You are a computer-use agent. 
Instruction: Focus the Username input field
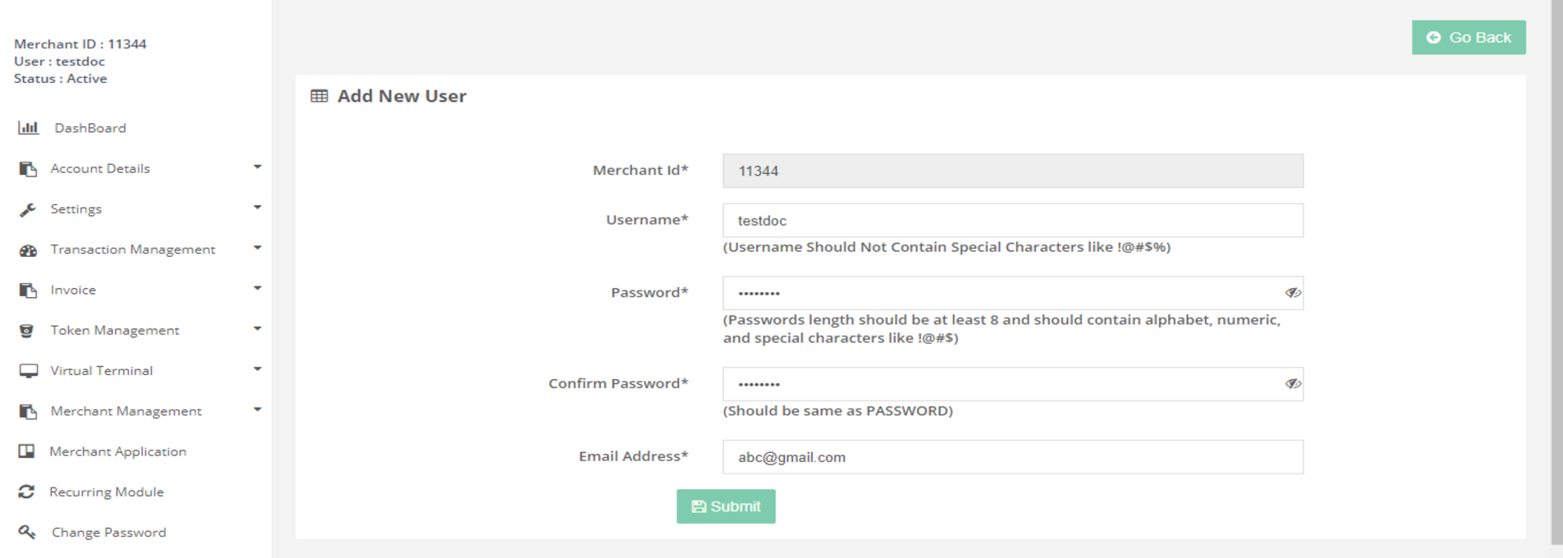coord(1012,221)
